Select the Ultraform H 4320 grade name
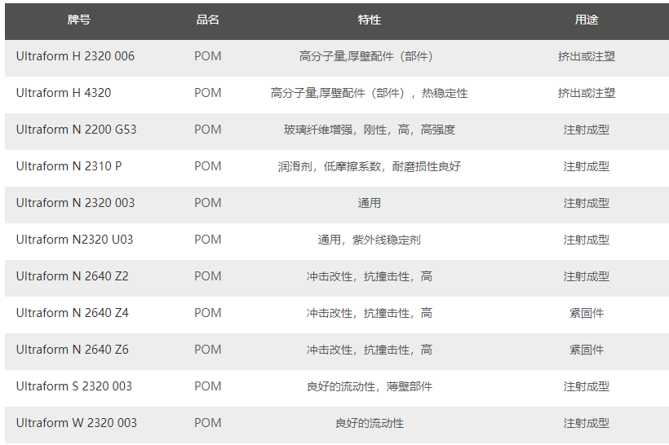 point(64,93)
